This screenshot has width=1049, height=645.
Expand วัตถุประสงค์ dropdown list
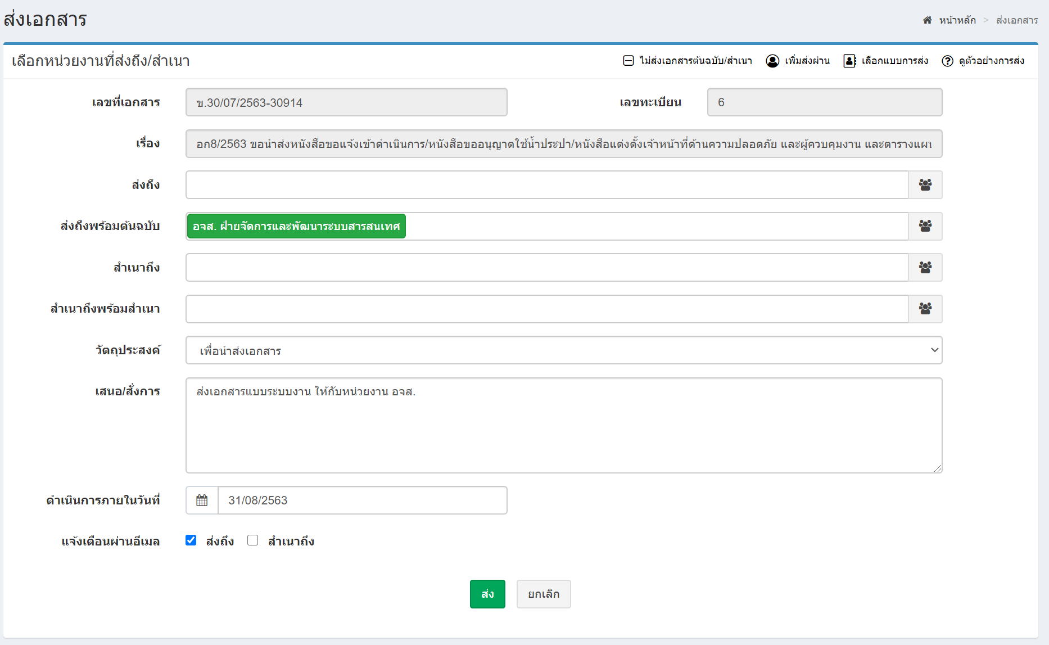click(x=563, y=350)
